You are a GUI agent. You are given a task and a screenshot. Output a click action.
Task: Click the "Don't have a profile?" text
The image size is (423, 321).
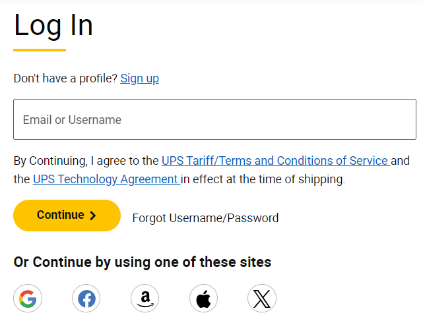65,78
